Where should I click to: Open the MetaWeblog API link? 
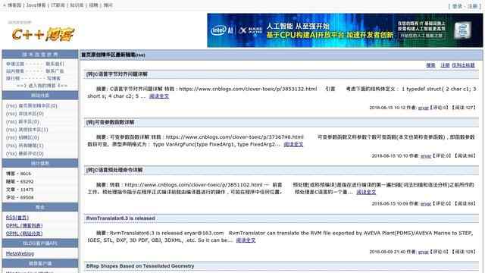(20, 253)
